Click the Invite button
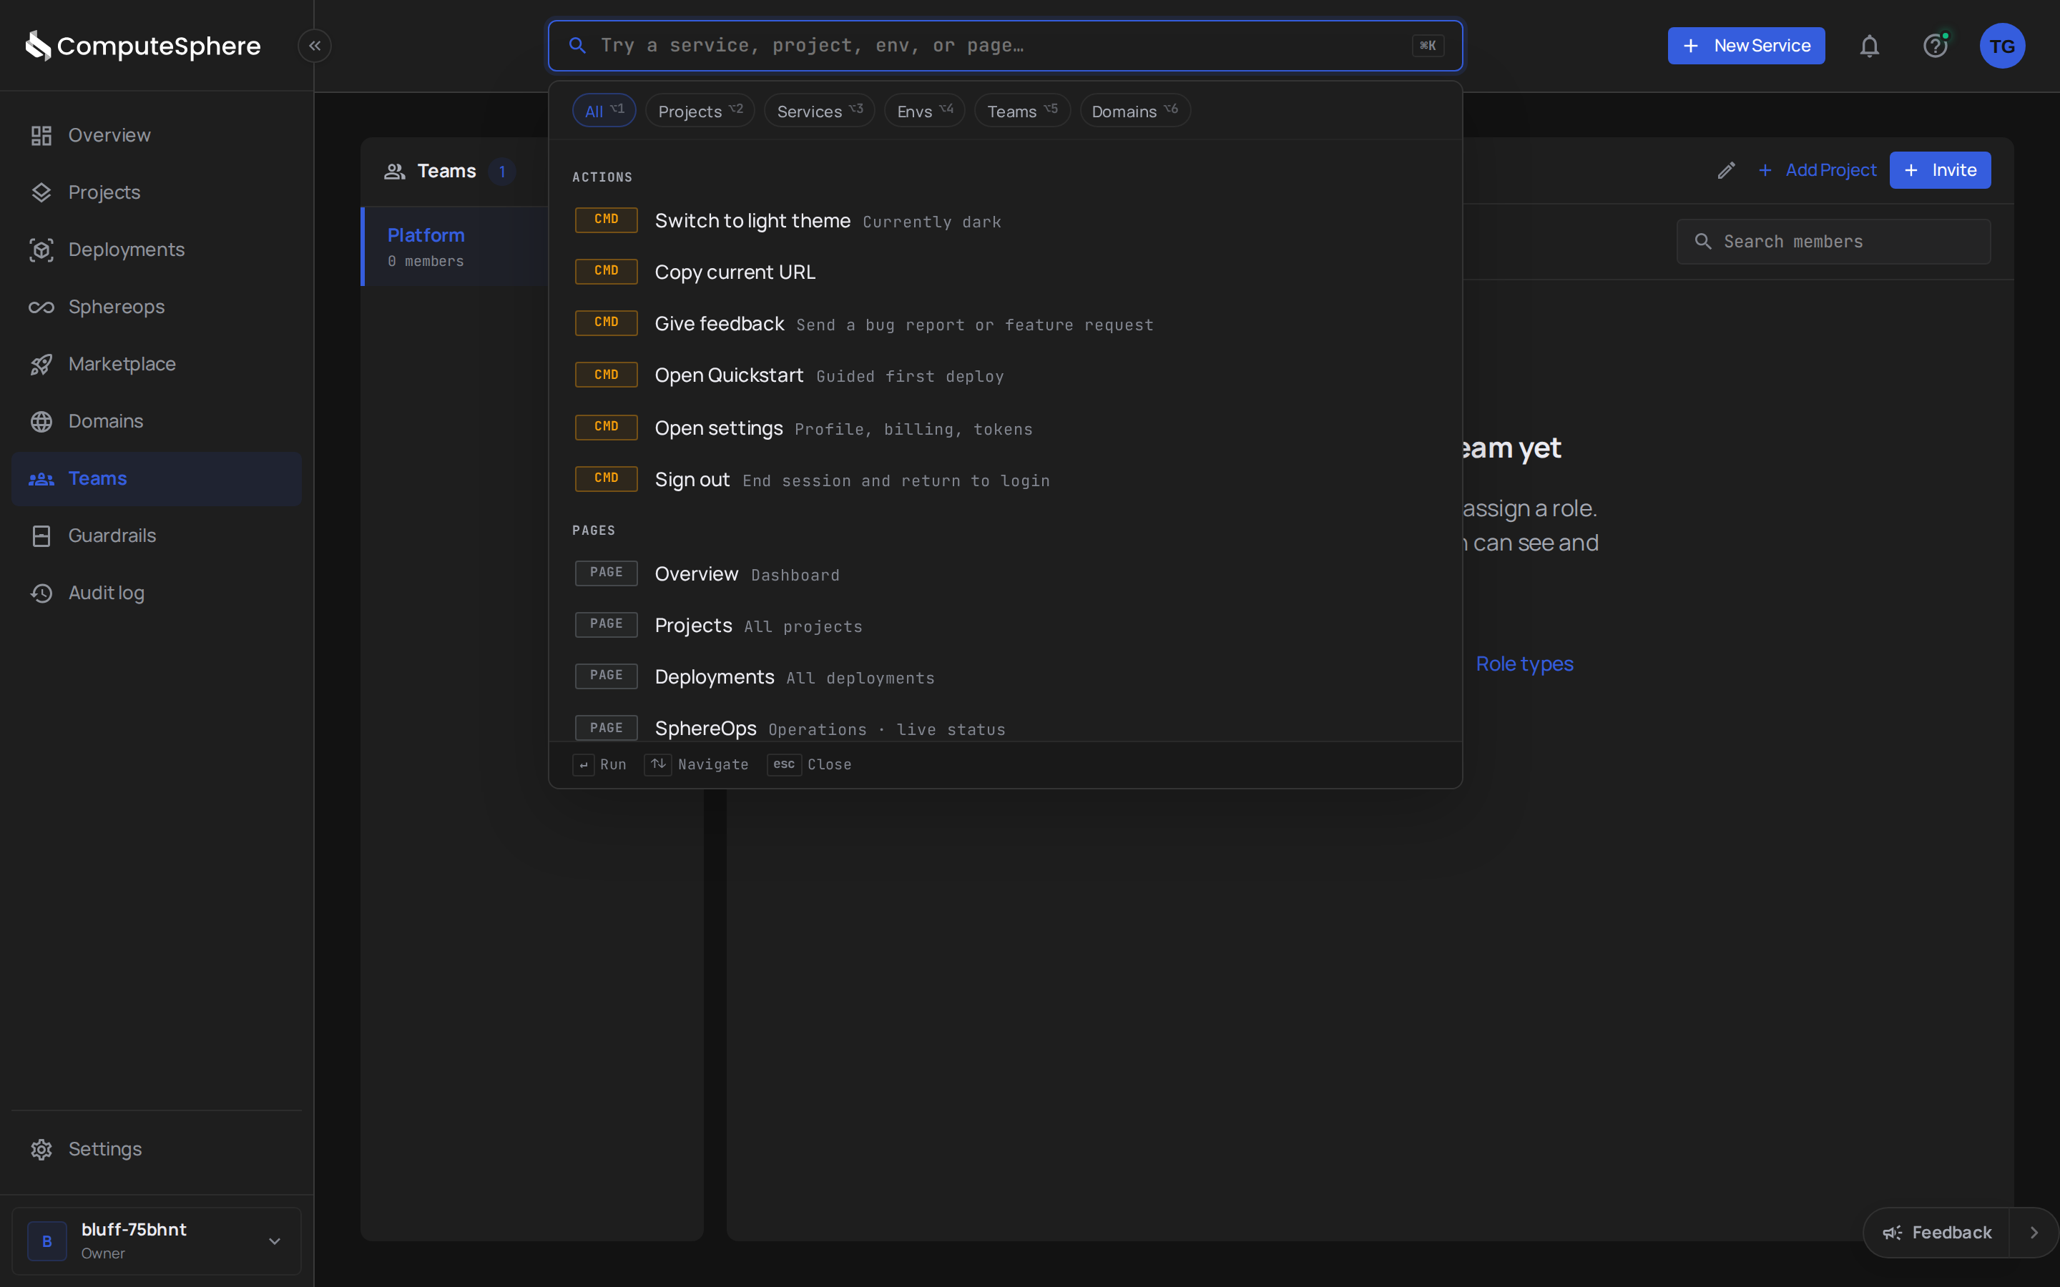2060x1287 pixels. click(1940, 170)
